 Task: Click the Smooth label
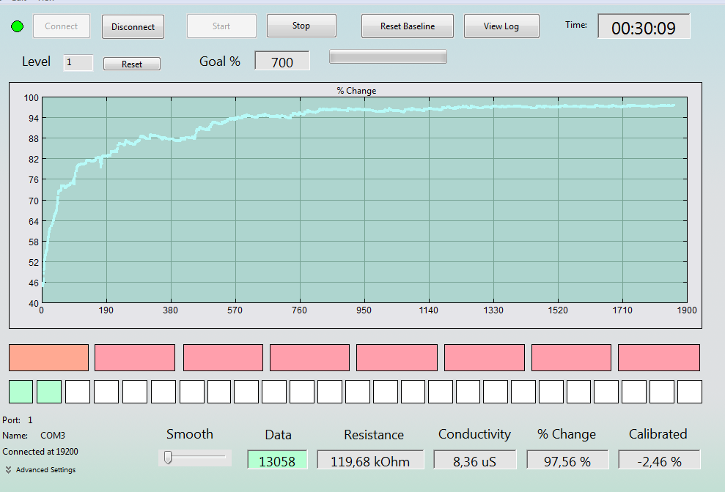pos(190,434)
